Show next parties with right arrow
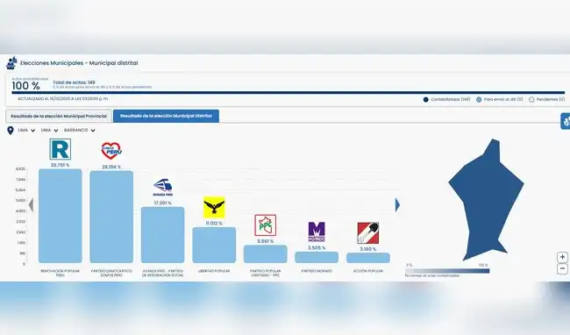Image resolution: width=570 pixels, height=335 pixels. click(397, 205)
